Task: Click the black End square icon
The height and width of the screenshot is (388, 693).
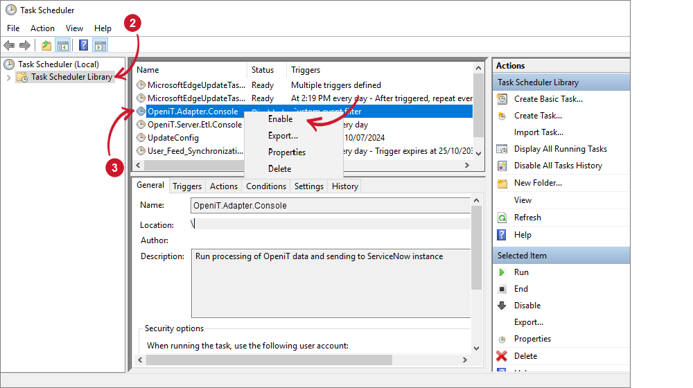Action: coord(502,289)
